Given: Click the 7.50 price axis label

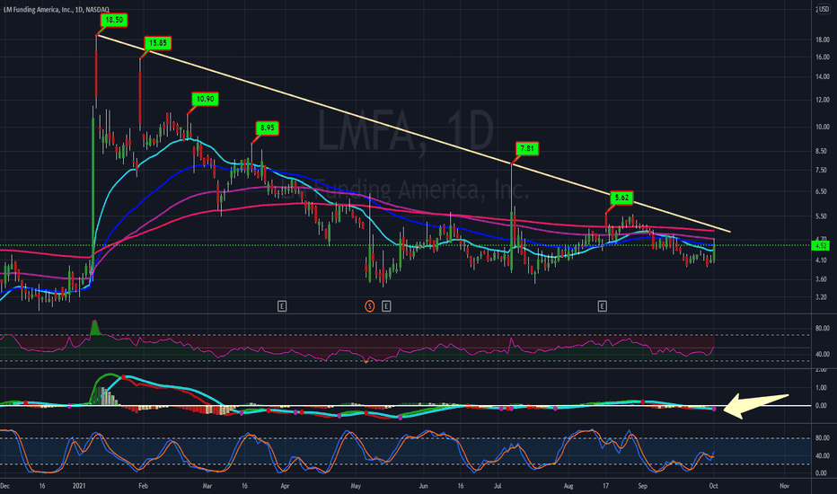Looking at the screenshot, I should (823, 171).
